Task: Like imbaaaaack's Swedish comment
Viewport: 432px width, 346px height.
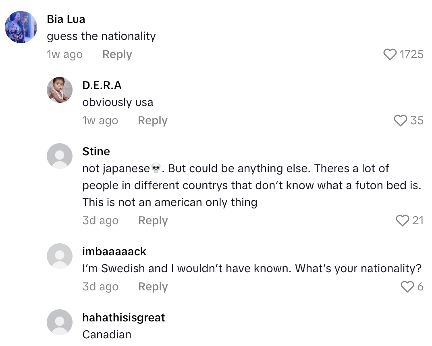Action: [407, 287]
